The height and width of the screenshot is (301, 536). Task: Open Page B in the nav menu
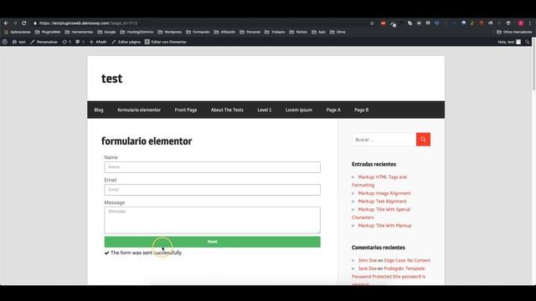point(361,110)
